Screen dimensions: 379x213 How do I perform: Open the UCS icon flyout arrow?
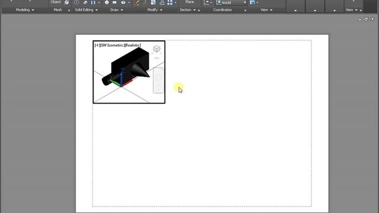coord(211,2)
